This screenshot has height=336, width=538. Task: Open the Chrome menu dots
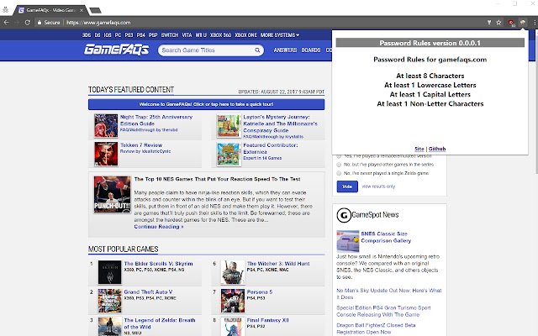(x=535, y=23)
